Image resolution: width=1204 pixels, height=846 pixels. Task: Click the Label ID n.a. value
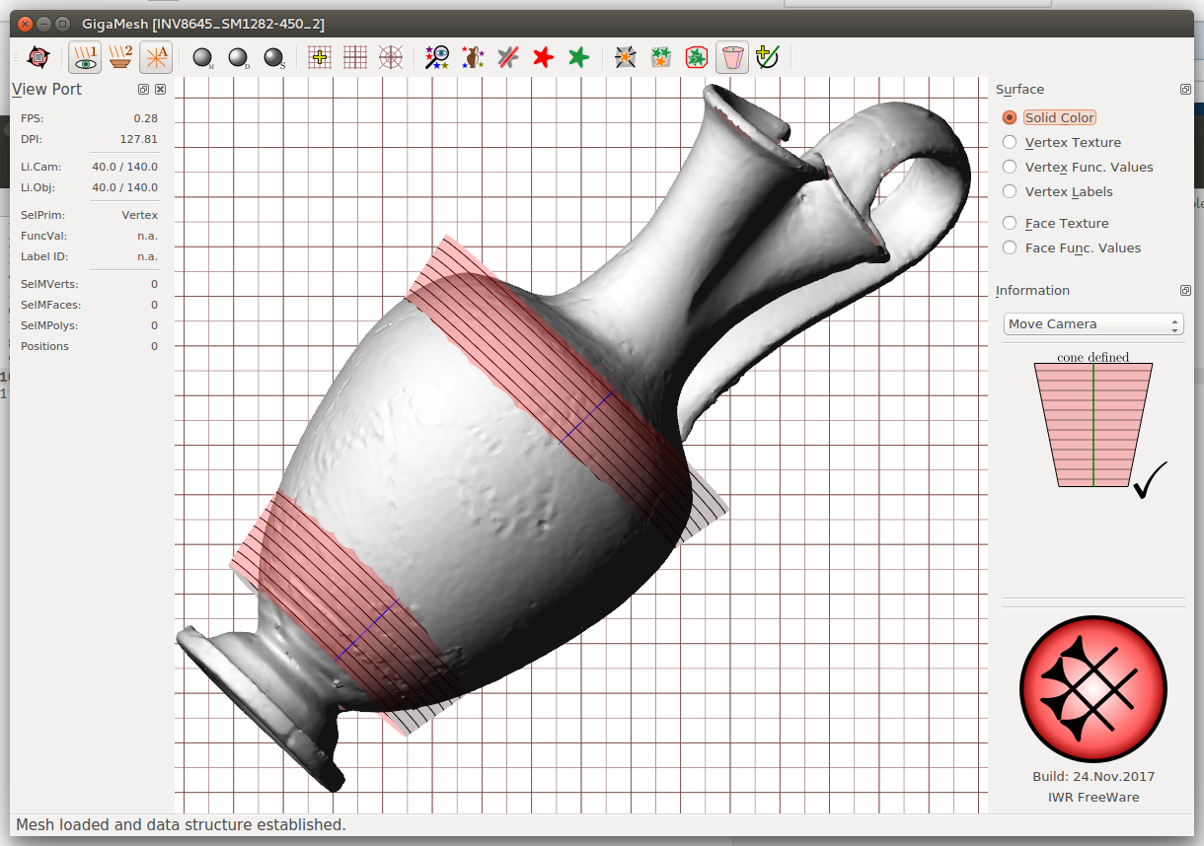coord(148,256)
